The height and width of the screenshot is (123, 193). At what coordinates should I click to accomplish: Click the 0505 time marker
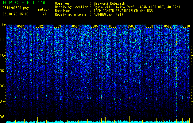coord(94,26)
